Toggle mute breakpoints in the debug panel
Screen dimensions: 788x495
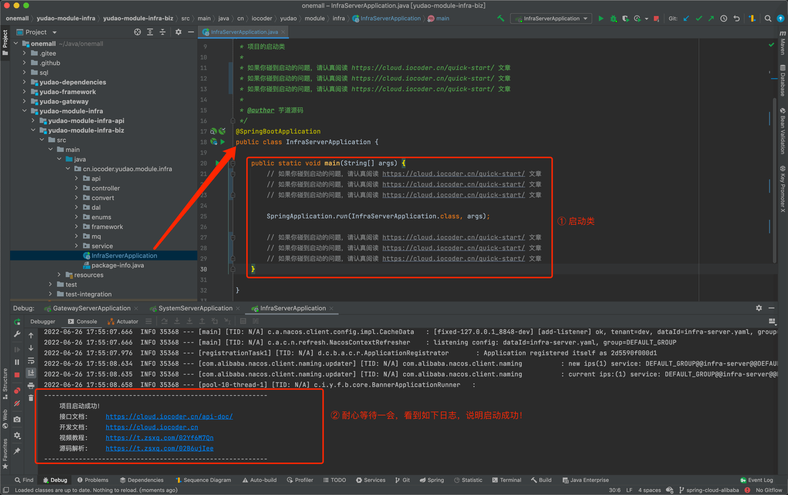click(17, 403)
